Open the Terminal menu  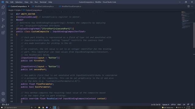pyautogui.click(x=43, y=2)
